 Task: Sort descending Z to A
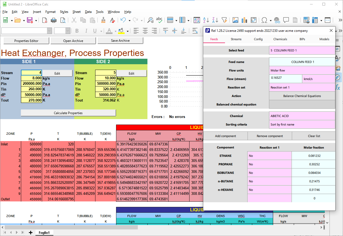pyautogui.click(x=215, y=20)
